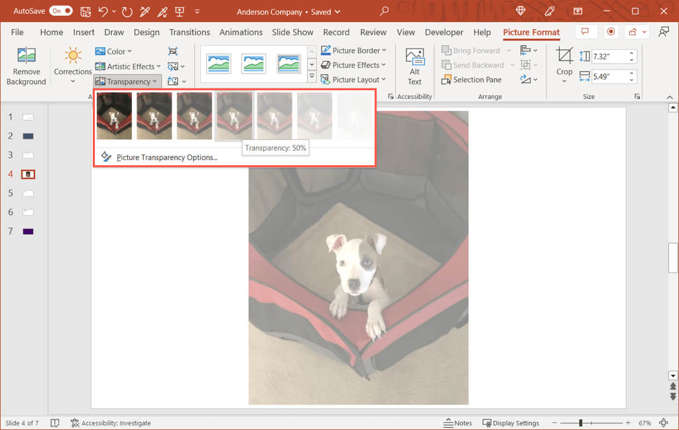Choose the 0% transparency preset thumbnail
The image size is (679, 430).
114,115
